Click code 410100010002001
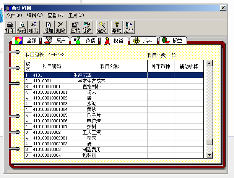 click(x=50, y=138)
